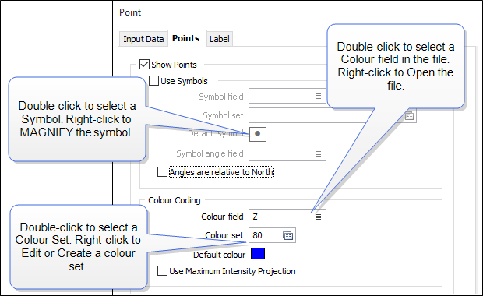
Task: Click the Colour field list icon
Action: point(319,217)
